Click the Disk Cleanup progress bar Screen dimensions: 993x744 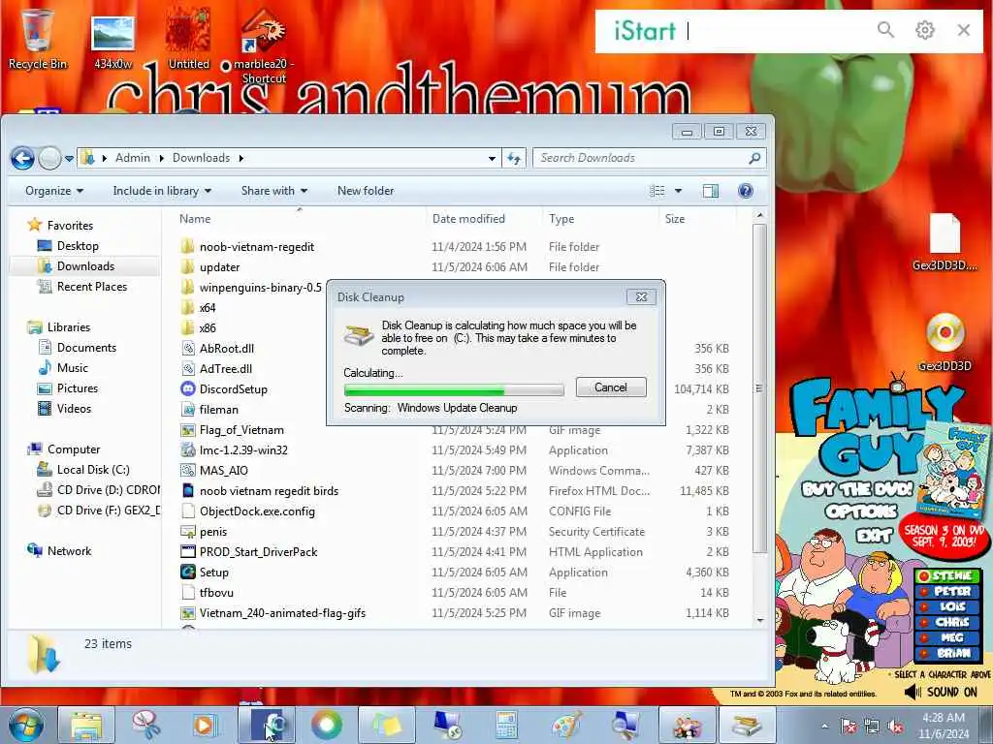point(454,389)
